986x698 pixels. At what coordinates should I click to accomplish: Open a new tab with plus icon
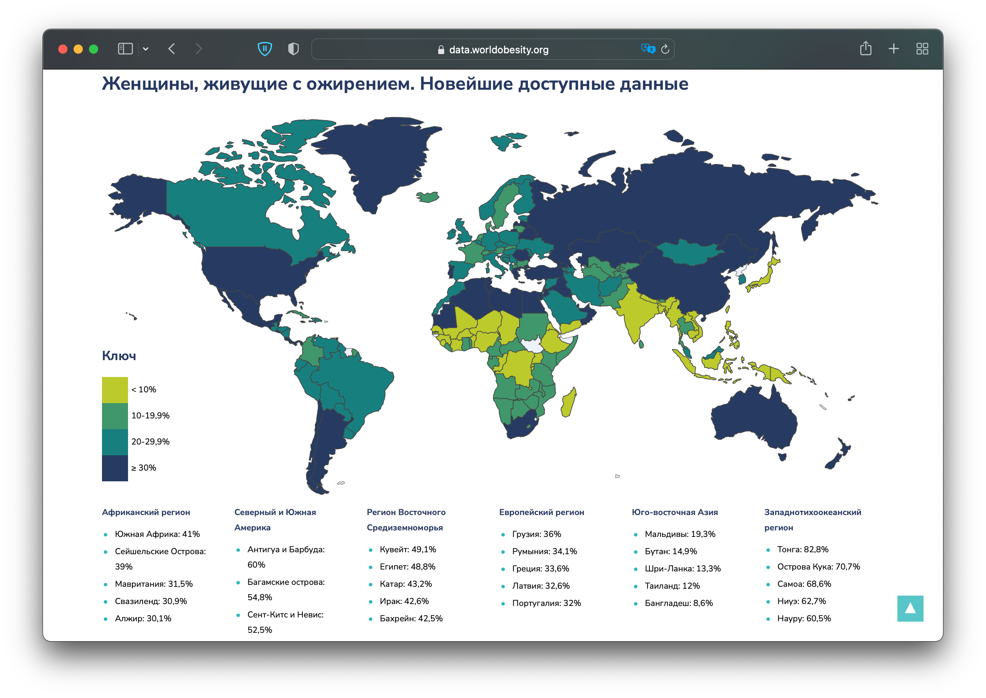click(x=894, y=49)
